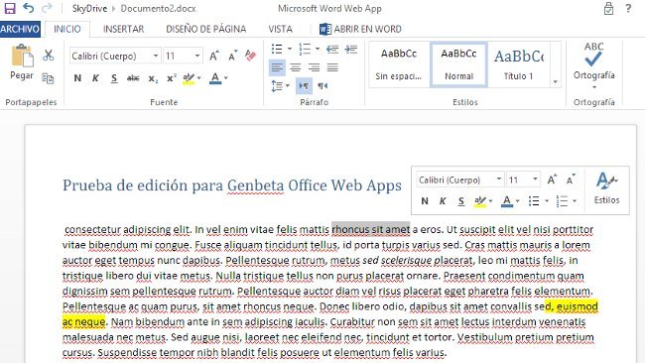Open the ARCHIVO tab

(20, 29)
